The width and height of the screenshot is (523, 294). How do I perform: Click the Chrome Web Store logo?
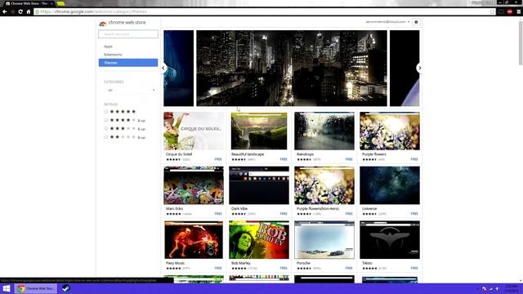[123, 23]
